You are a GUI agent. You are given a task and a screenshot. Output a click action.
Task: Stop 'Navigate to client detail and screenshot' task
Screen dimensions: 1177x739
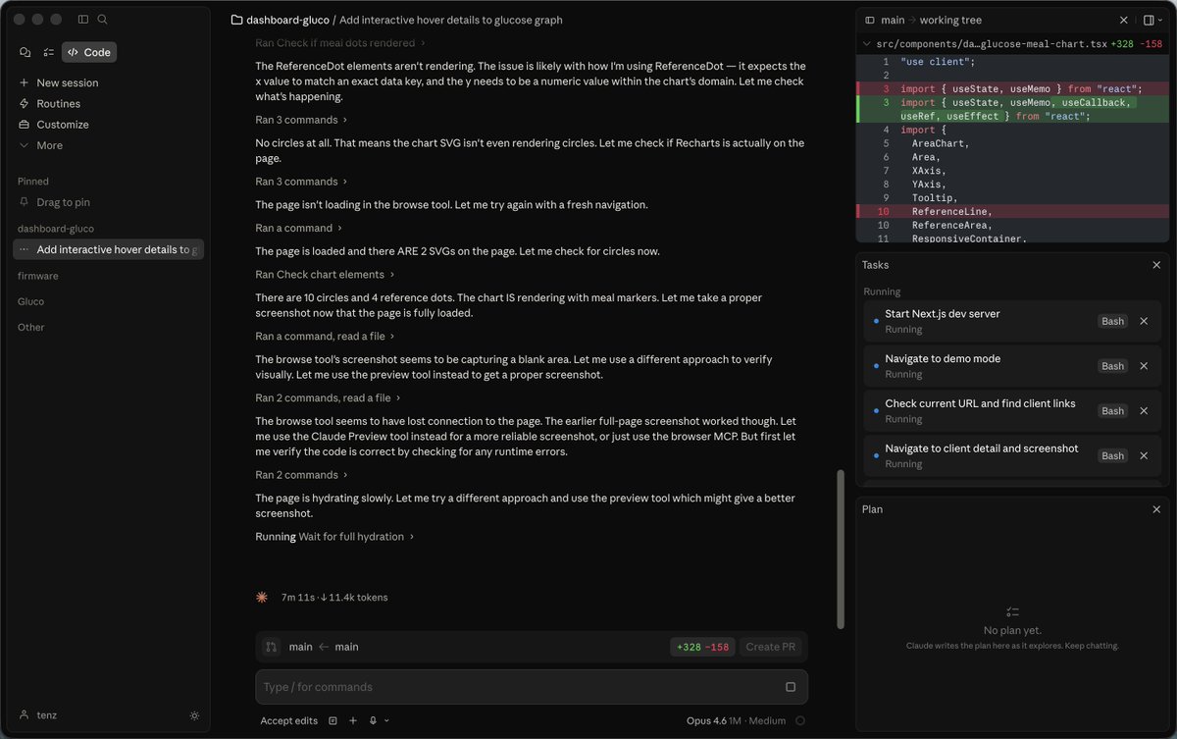click(1144, 456)
